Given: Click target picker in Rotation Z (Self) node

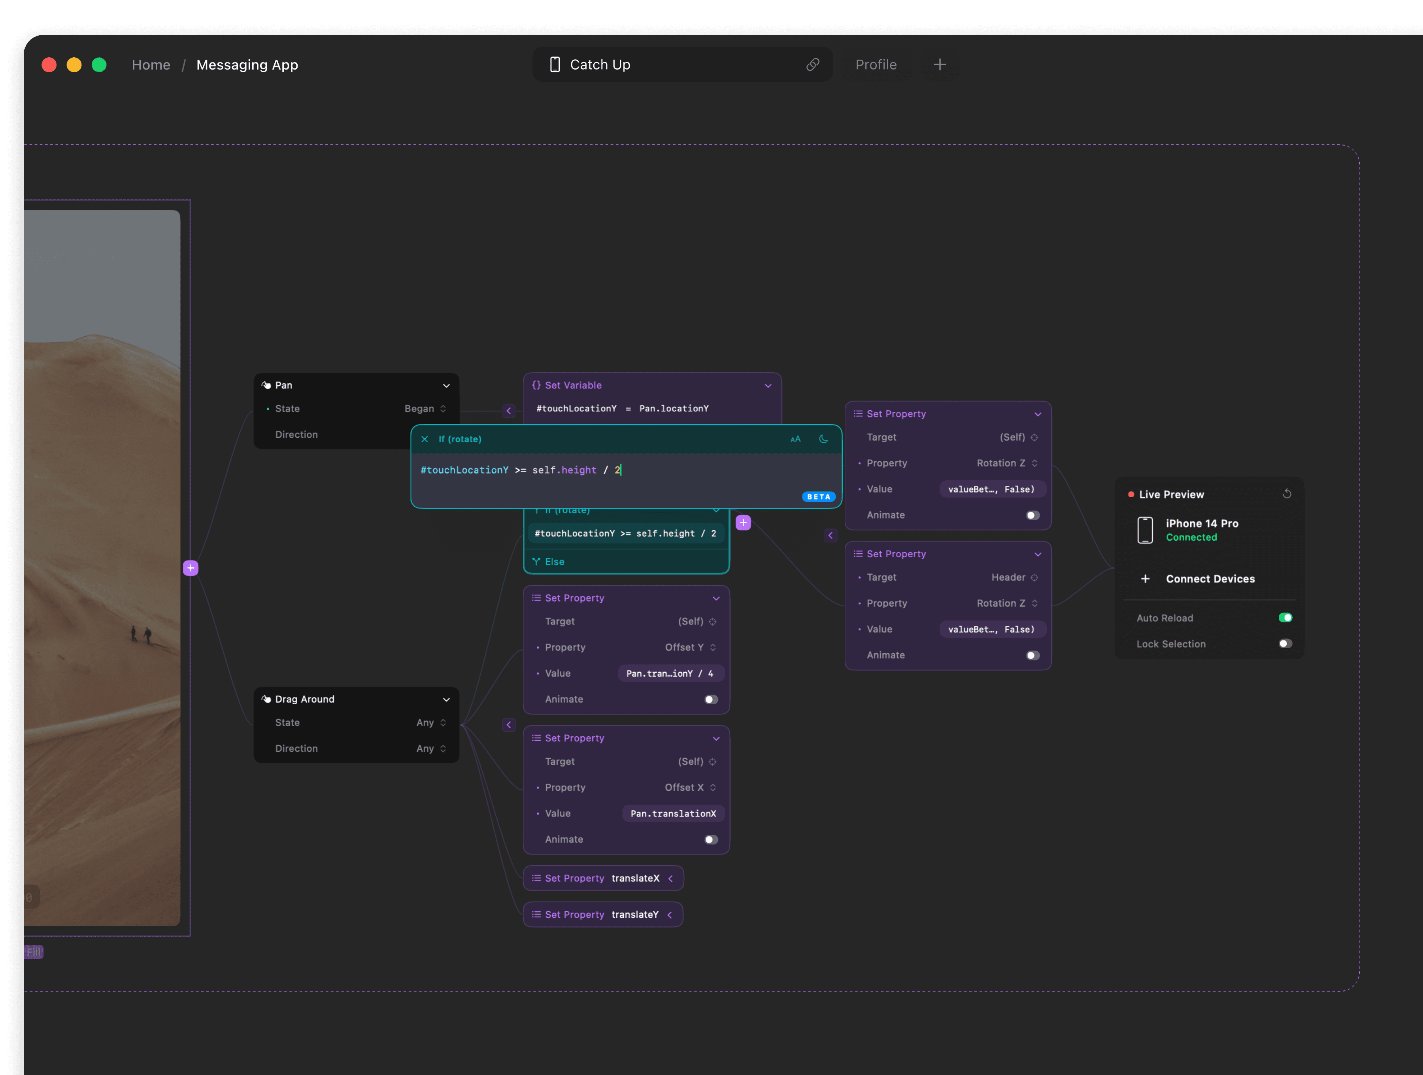Looking at the screenshot, I should coord(1034,437).
